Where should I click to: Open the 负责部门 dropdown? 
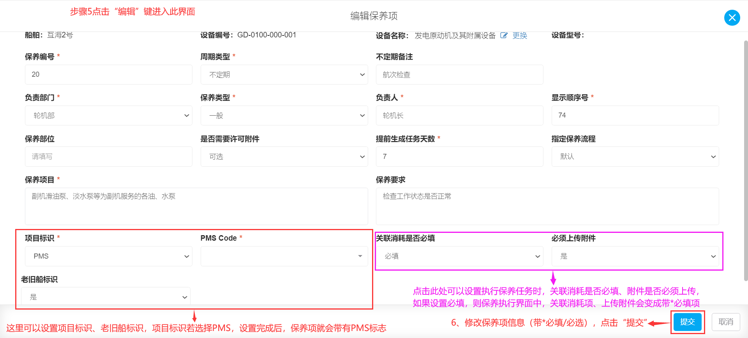point(109,115)
